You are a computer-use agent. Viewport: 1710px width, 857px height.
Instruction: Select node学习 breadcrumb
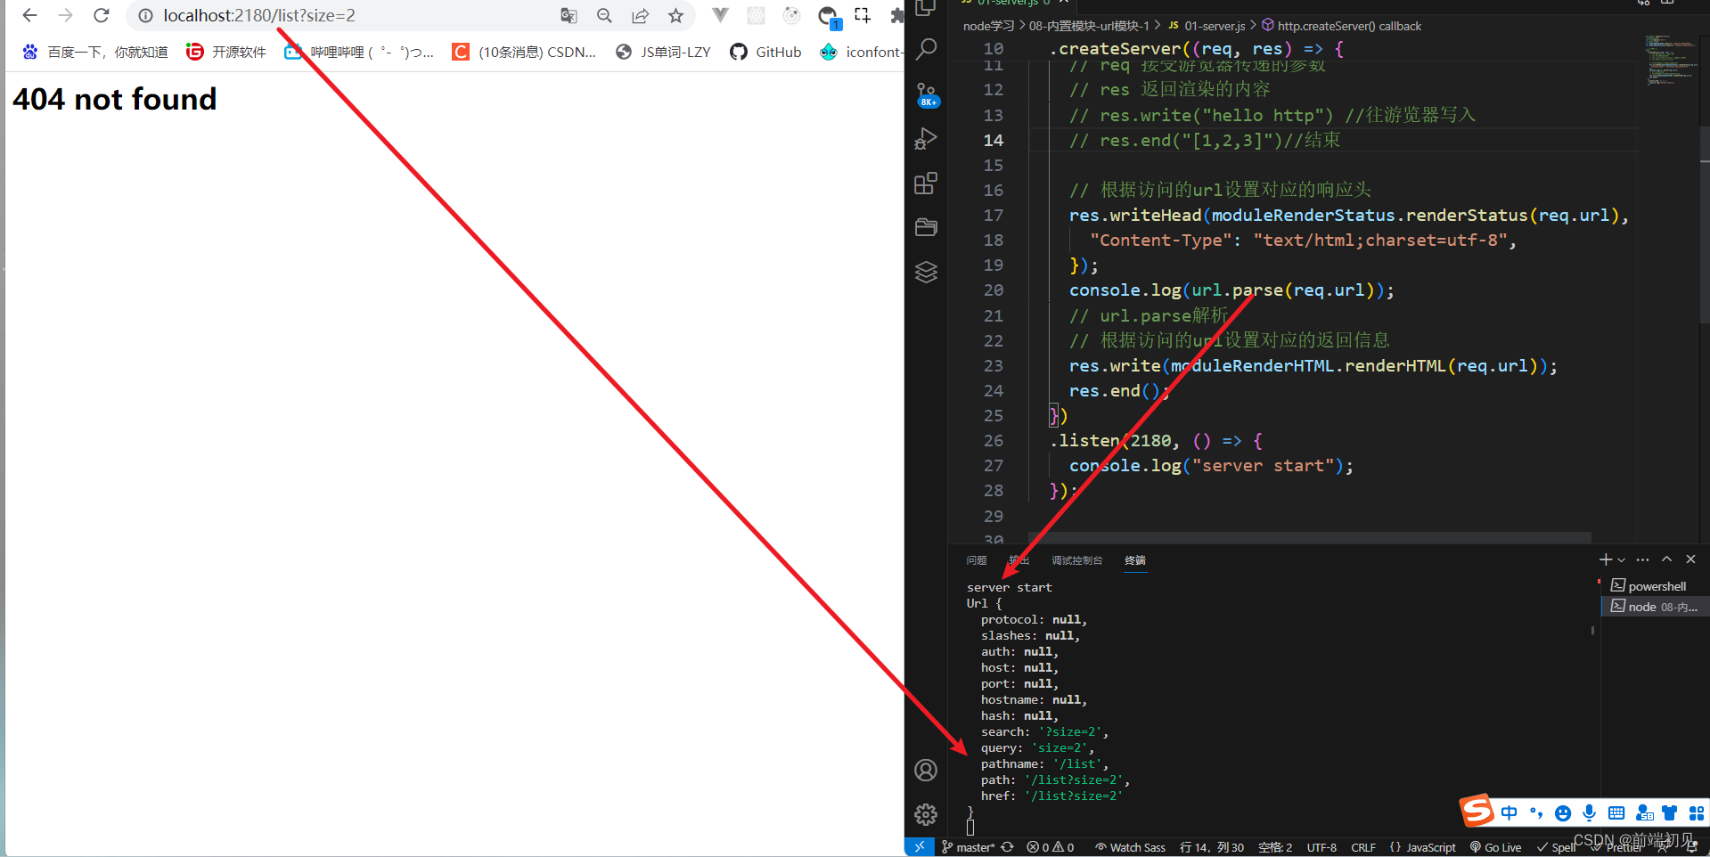[x=988, y=26]
